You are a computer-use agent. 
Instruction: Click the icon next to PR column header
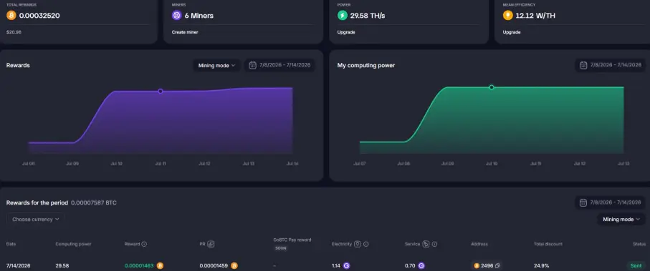point(211,244)
